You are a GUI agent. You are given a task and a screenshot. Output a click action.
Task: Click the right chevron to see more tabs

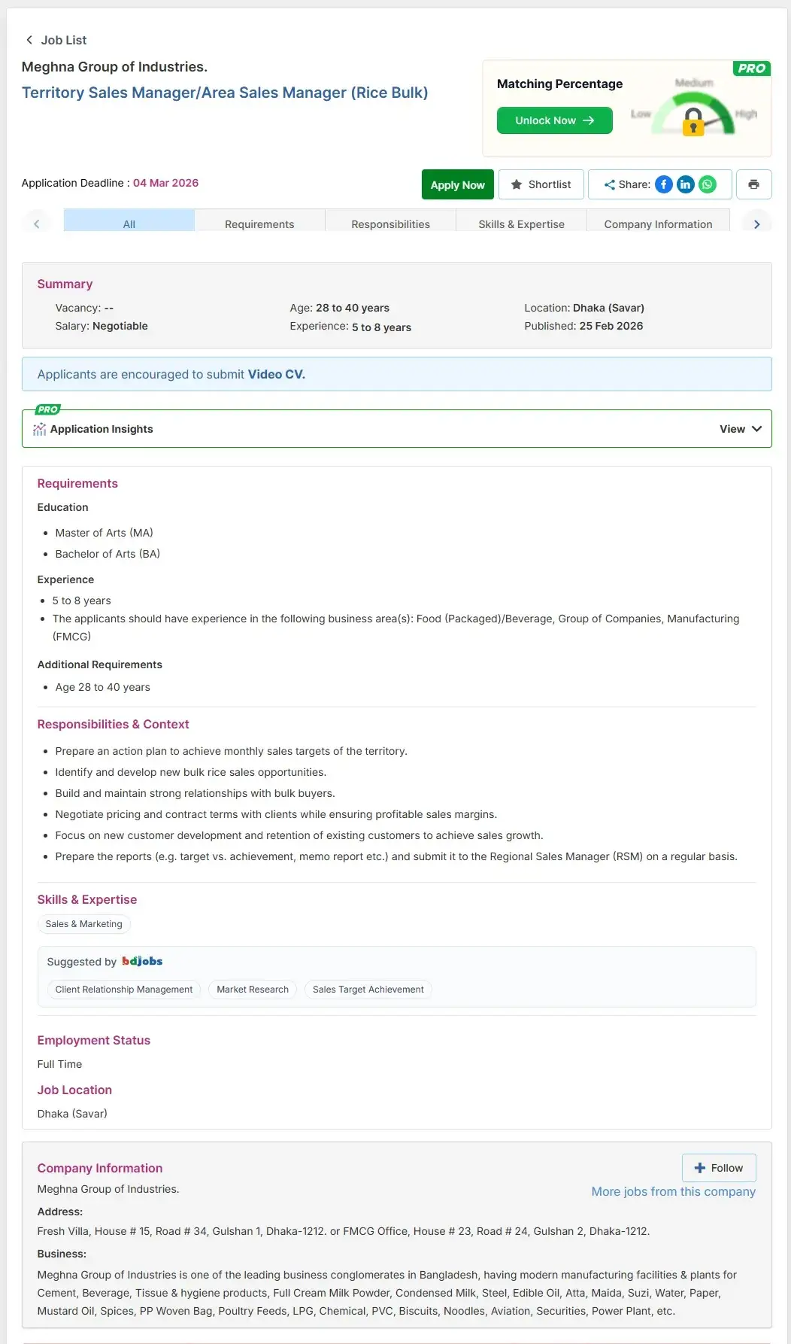757,223
